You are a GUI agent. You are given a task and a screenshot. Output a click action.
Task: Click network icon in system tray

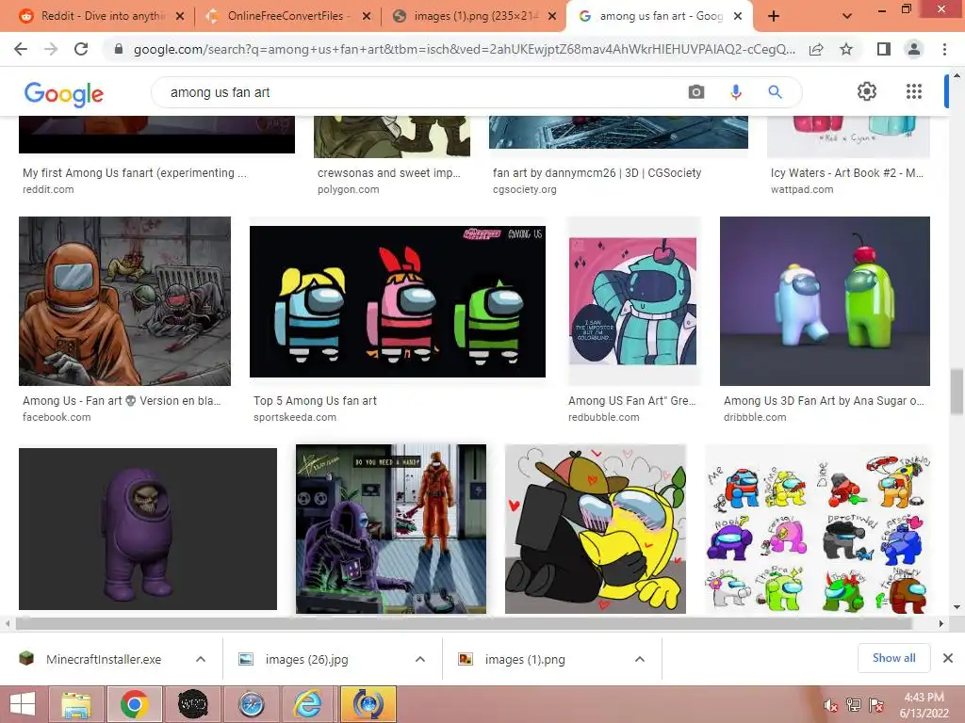point(853,706)
